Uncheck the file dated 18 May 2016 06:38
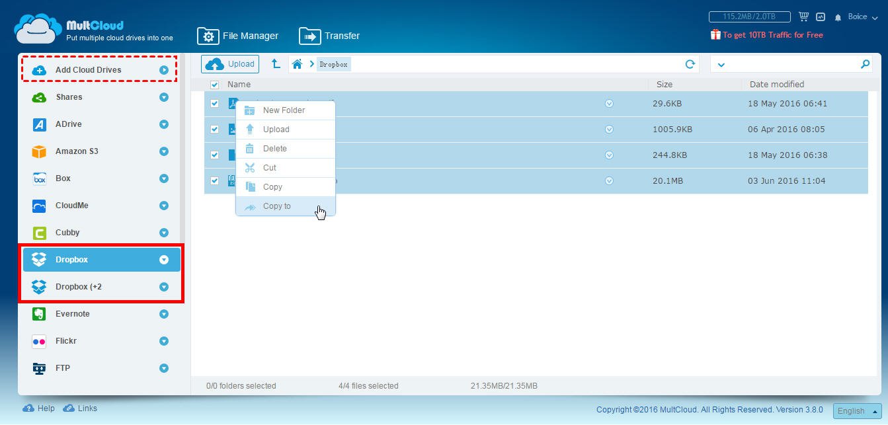This screenshot has height=425, width=888. point(214,155)
